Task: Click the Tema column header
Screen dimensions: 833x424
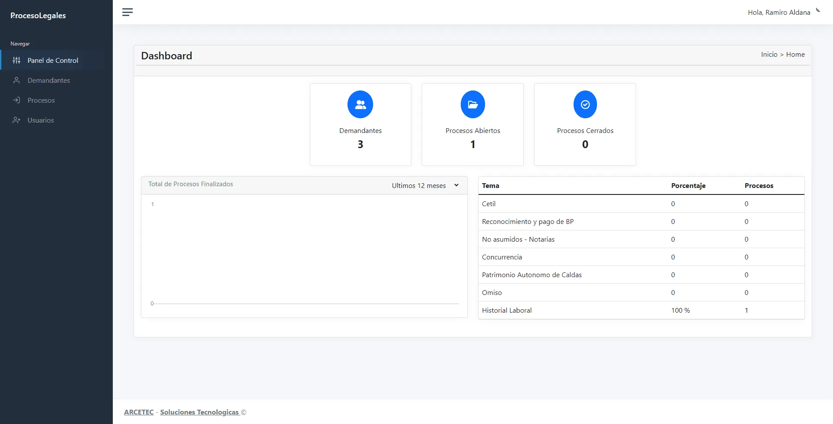Action: 490,186
